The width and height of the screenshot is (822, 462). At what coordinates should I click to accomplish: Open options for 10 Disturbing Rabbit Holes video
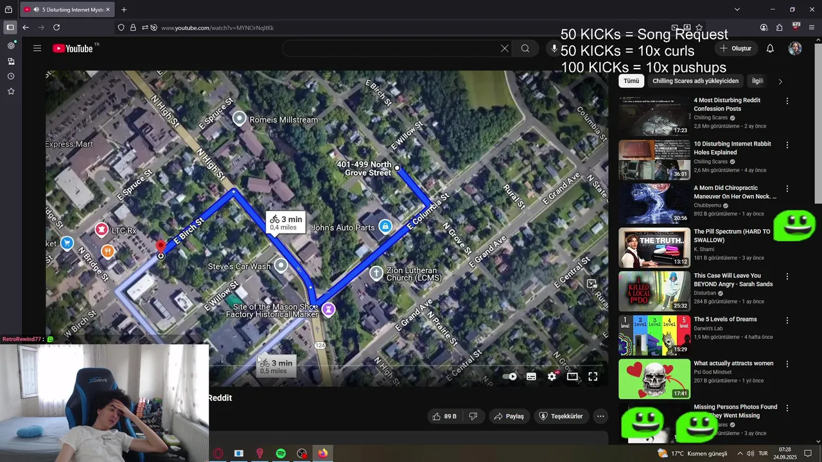pyautogui.click(x=787, y=145)
